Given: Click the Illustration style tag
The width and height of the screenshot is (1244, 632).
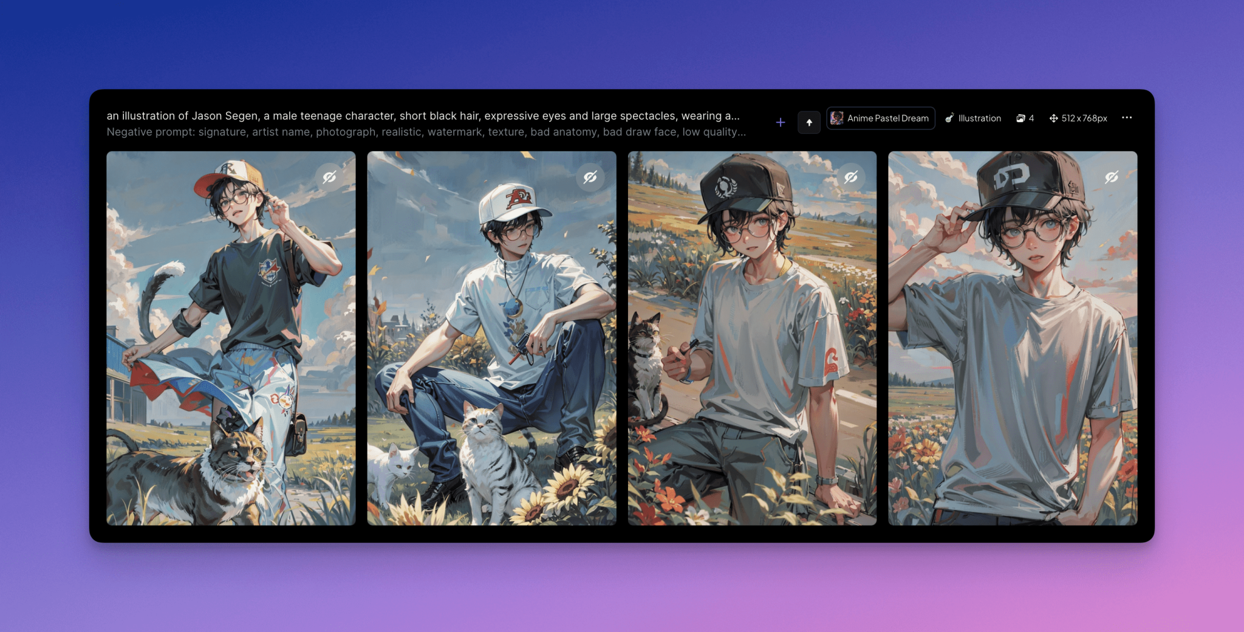Looking at the screenshot, I should (x=973, y=118).
